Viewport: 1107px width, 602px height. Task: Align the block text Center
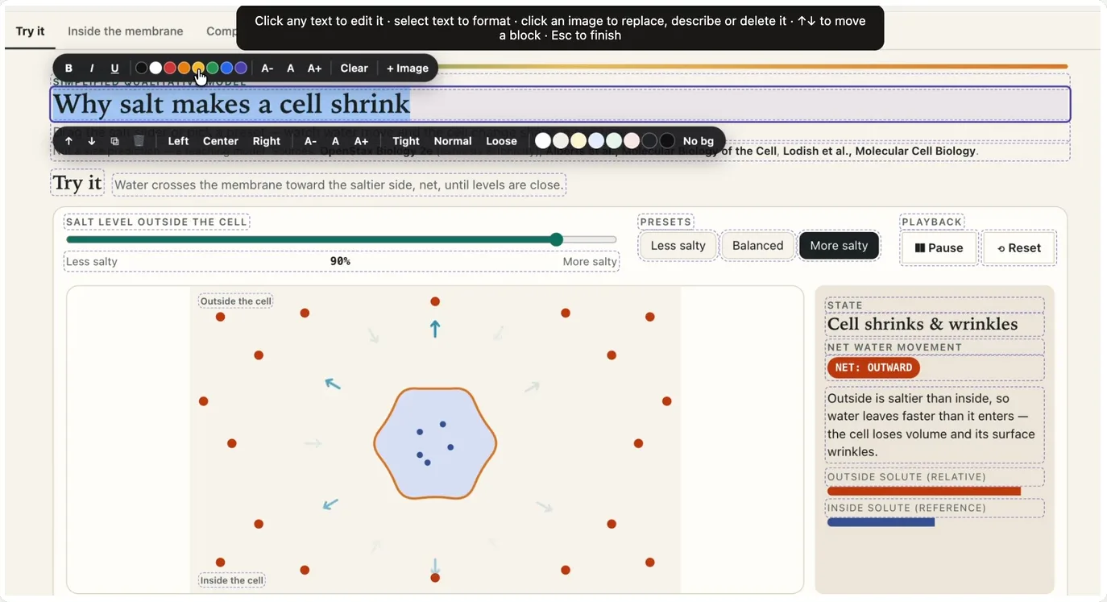point(221,141)
